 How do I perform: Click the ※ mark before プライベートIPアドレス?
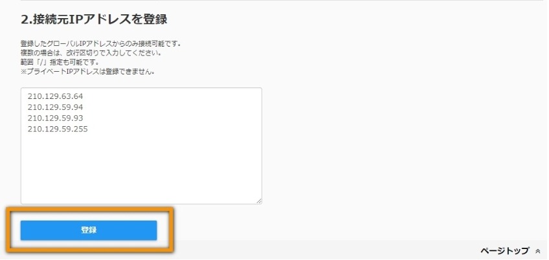click(23, 72)
